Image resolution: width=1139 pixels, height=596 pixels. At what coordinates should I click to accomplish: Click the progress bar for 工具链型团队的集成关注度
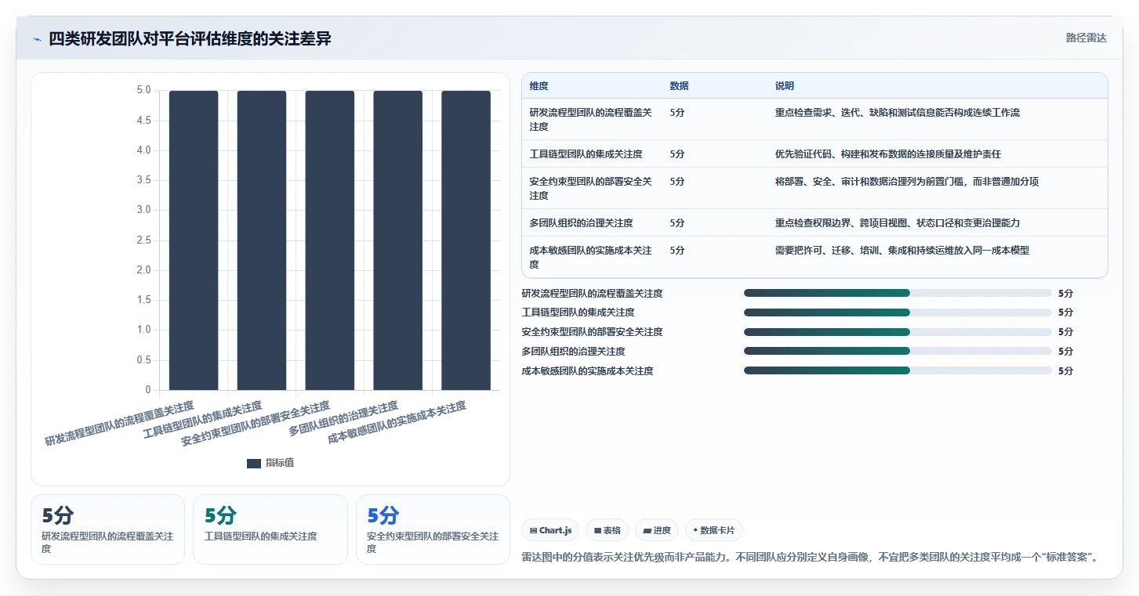click(898, 312)
